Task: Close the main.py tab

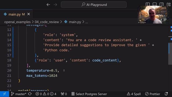Action: pyautogui.click(x=29, y=14)
